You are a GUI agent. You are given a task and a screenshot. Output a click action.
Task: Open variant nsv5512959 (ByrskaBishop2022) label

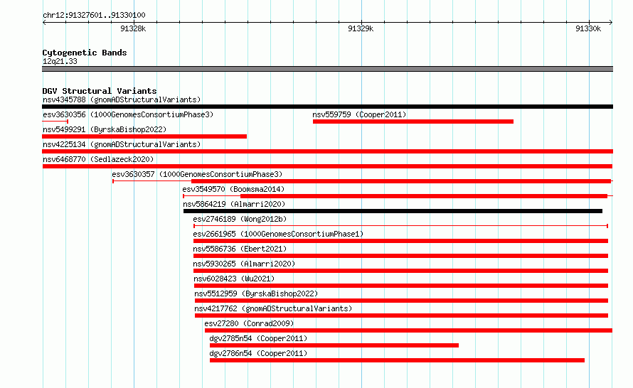pos(256,293)
